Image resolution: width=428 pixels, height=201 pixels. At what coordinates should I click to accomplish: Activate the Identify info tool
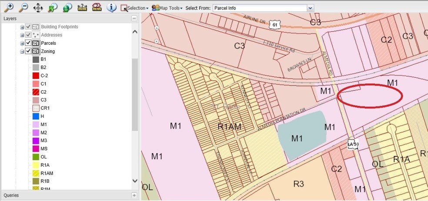[x=112, y=7]
